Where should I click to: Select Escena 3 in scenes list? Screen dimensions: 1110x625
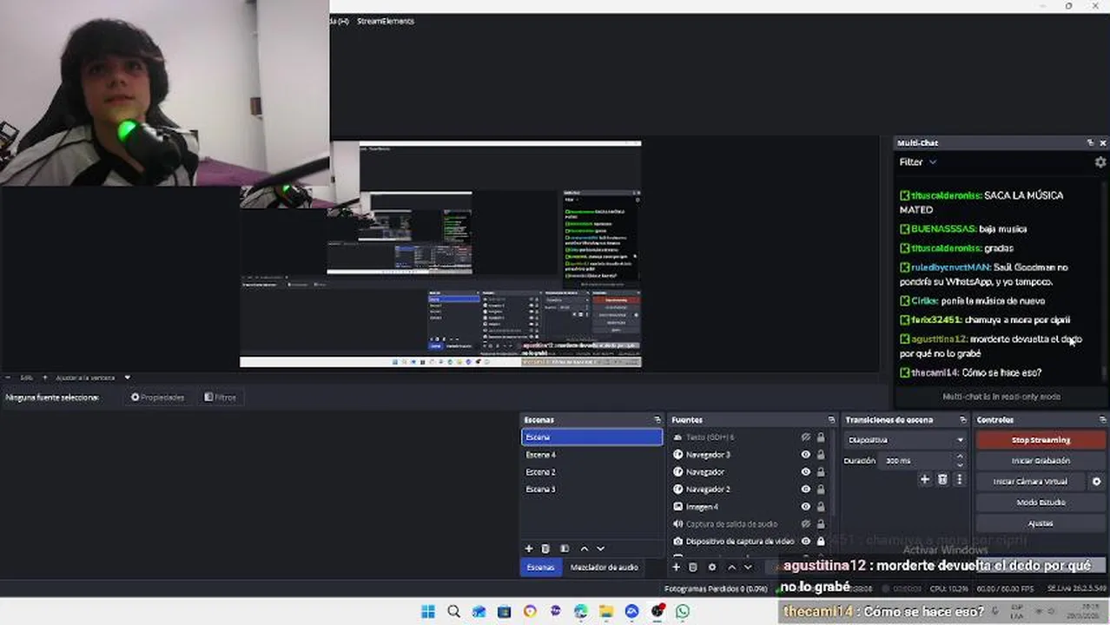(x=591, y=490)
